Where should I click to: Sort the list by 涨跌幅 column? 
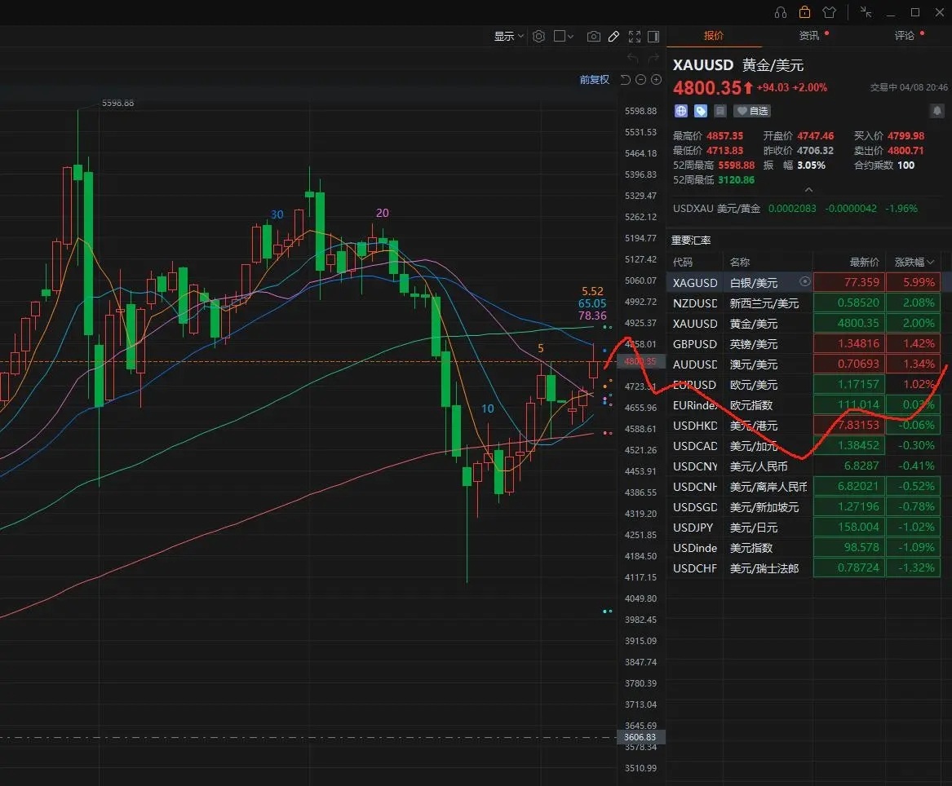click(913, 262)
